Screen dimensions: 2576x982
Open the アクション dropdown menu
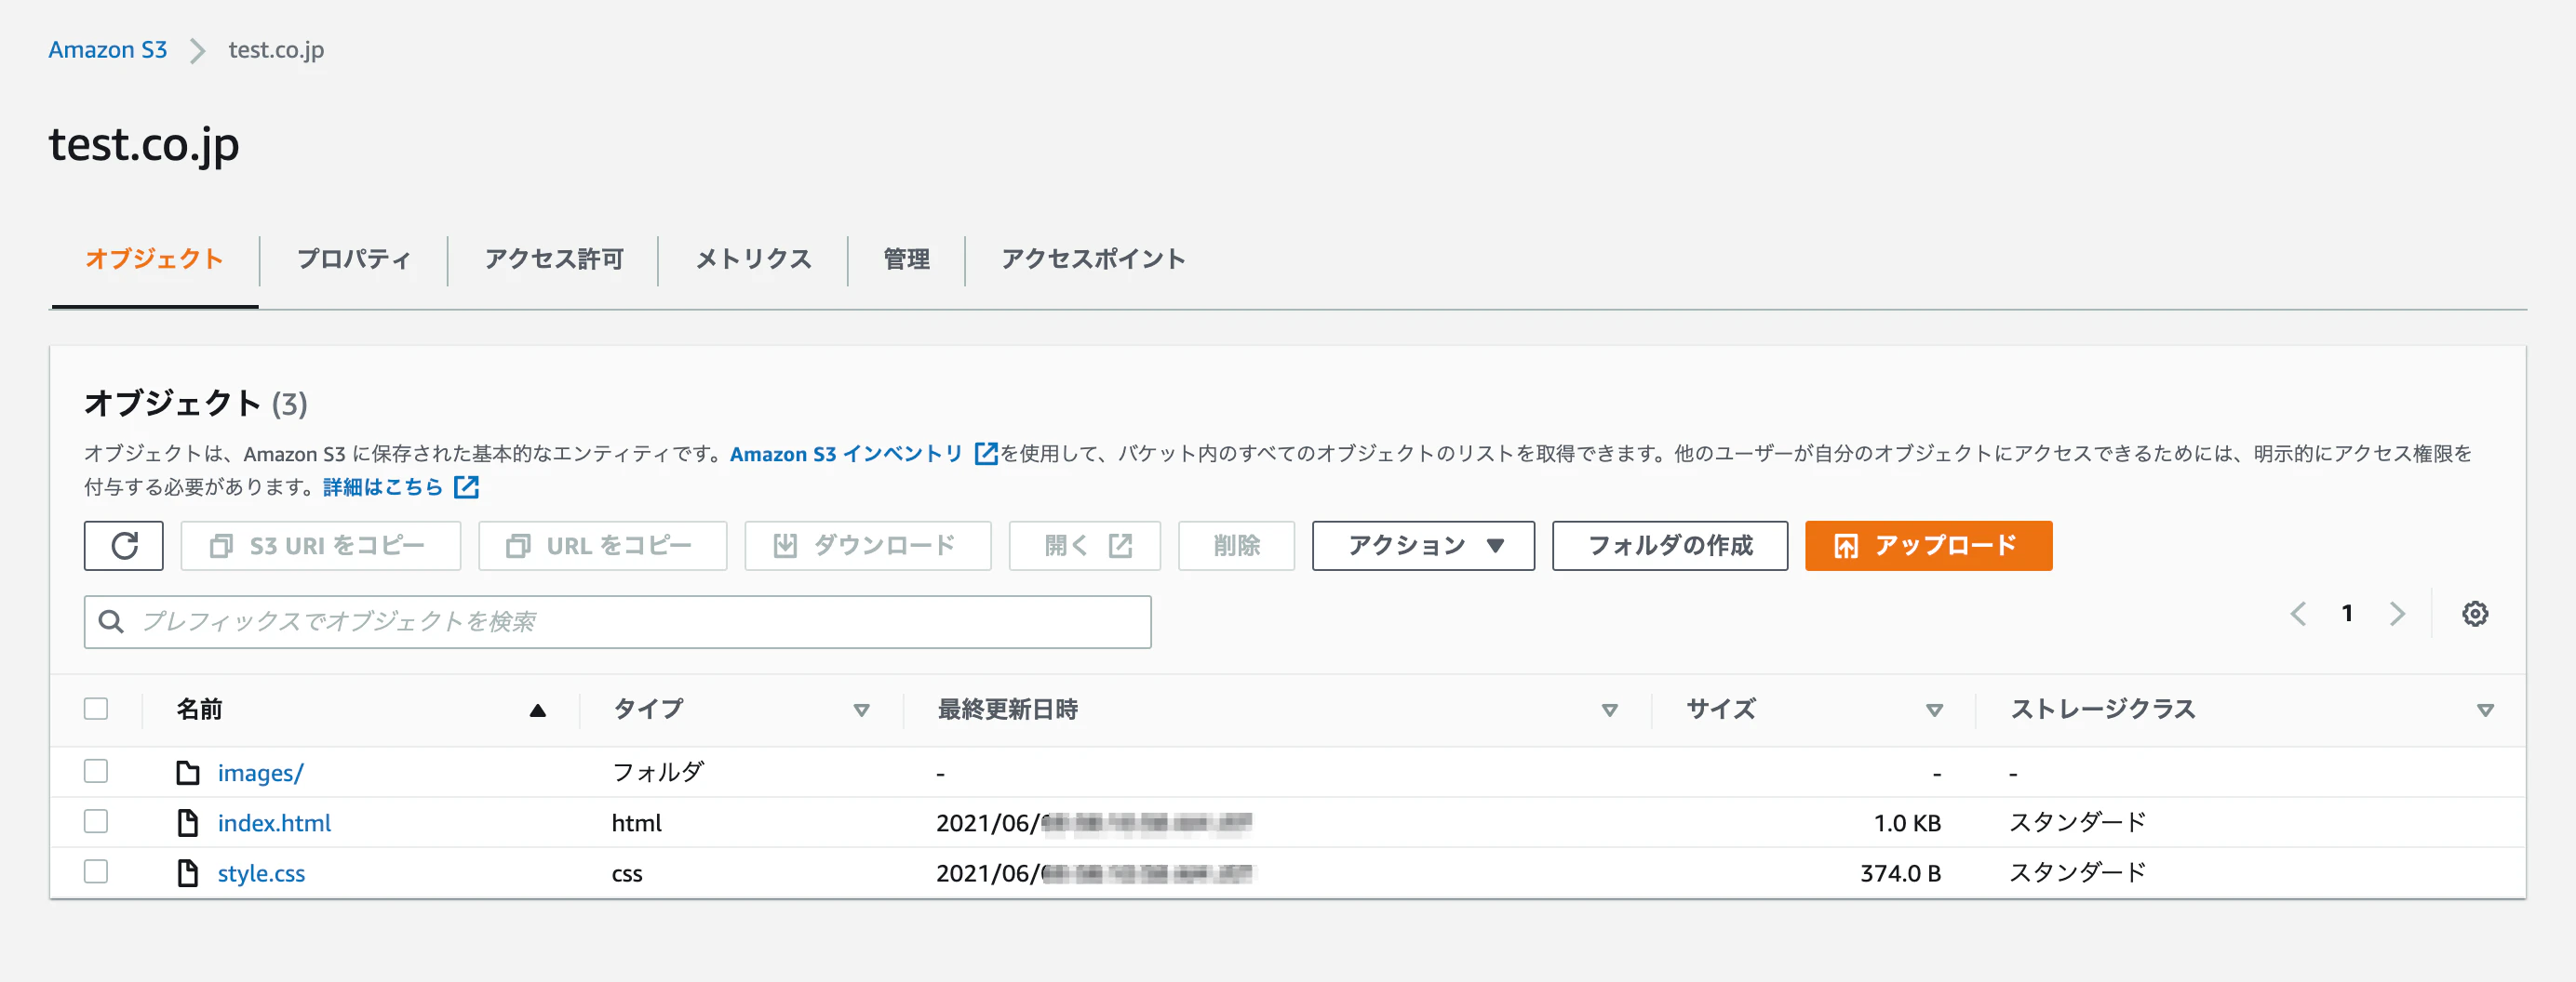pyautogui.click(x=1423, y=546)
